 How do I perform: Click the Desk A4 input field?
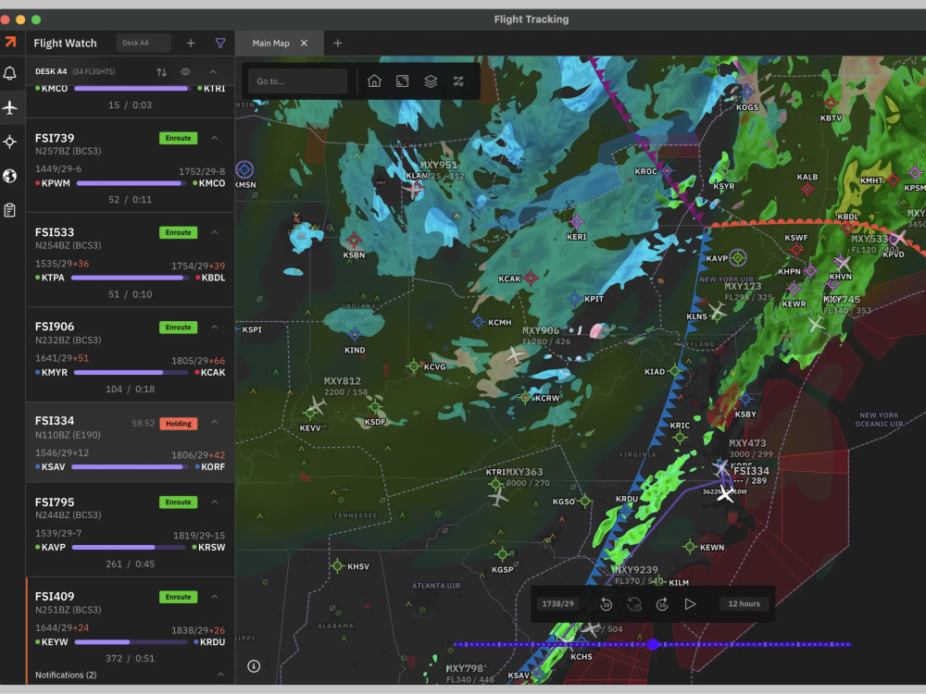(144, 43)
